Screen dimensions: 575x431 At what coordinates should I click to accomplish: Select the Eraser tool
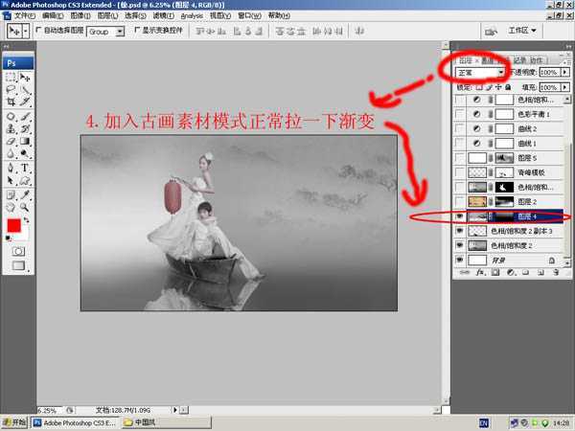click(11, 141)
